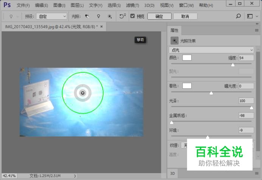Screen dimensions: 262x180
Task: Open the 窗口(W) menu
Action: click(186, 5)
